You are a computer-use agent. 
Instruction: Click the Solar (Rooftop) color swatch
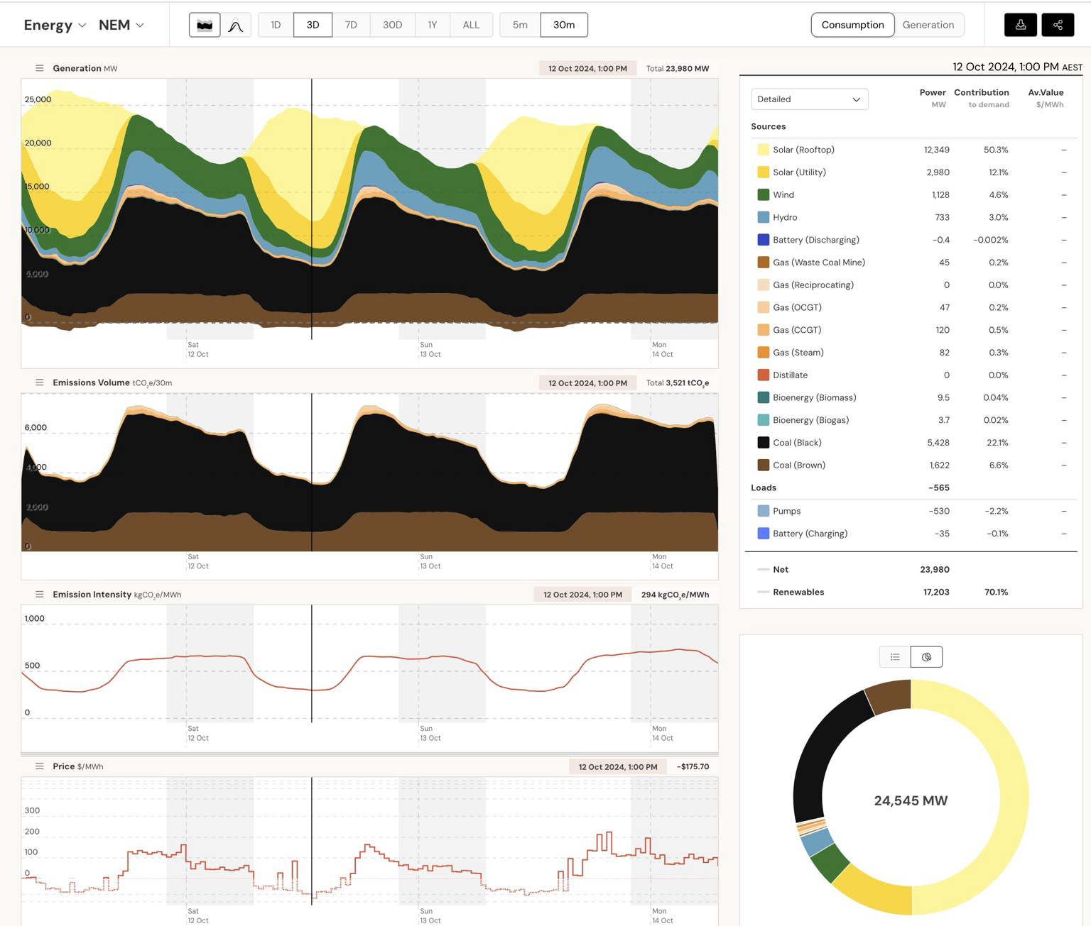click(764, 150)
